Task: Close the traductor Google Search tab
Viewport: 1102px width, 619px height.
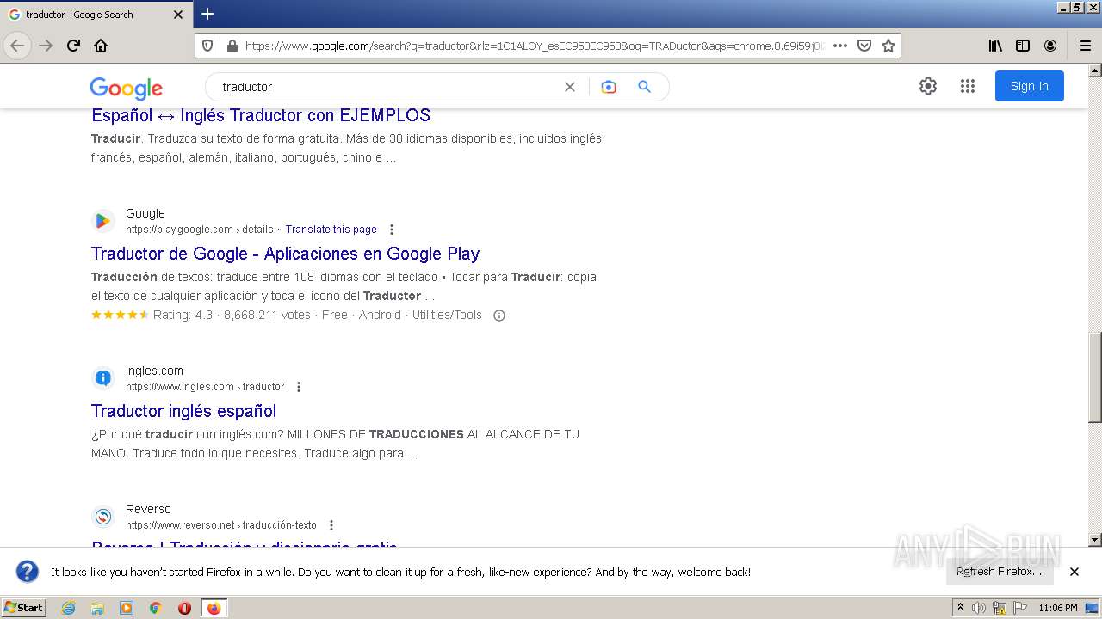Action: (x=178, y=15)
